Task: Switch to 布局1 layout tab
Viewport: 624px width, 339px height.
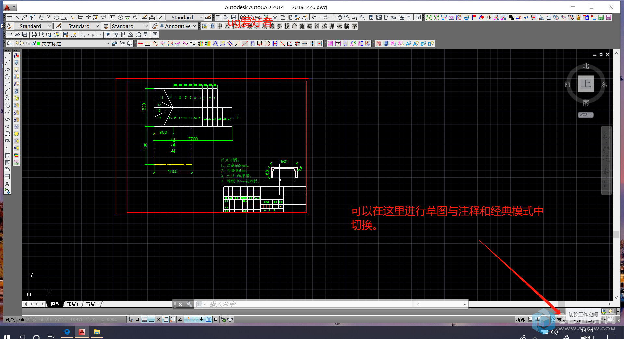Action: [x=73, y=304]
